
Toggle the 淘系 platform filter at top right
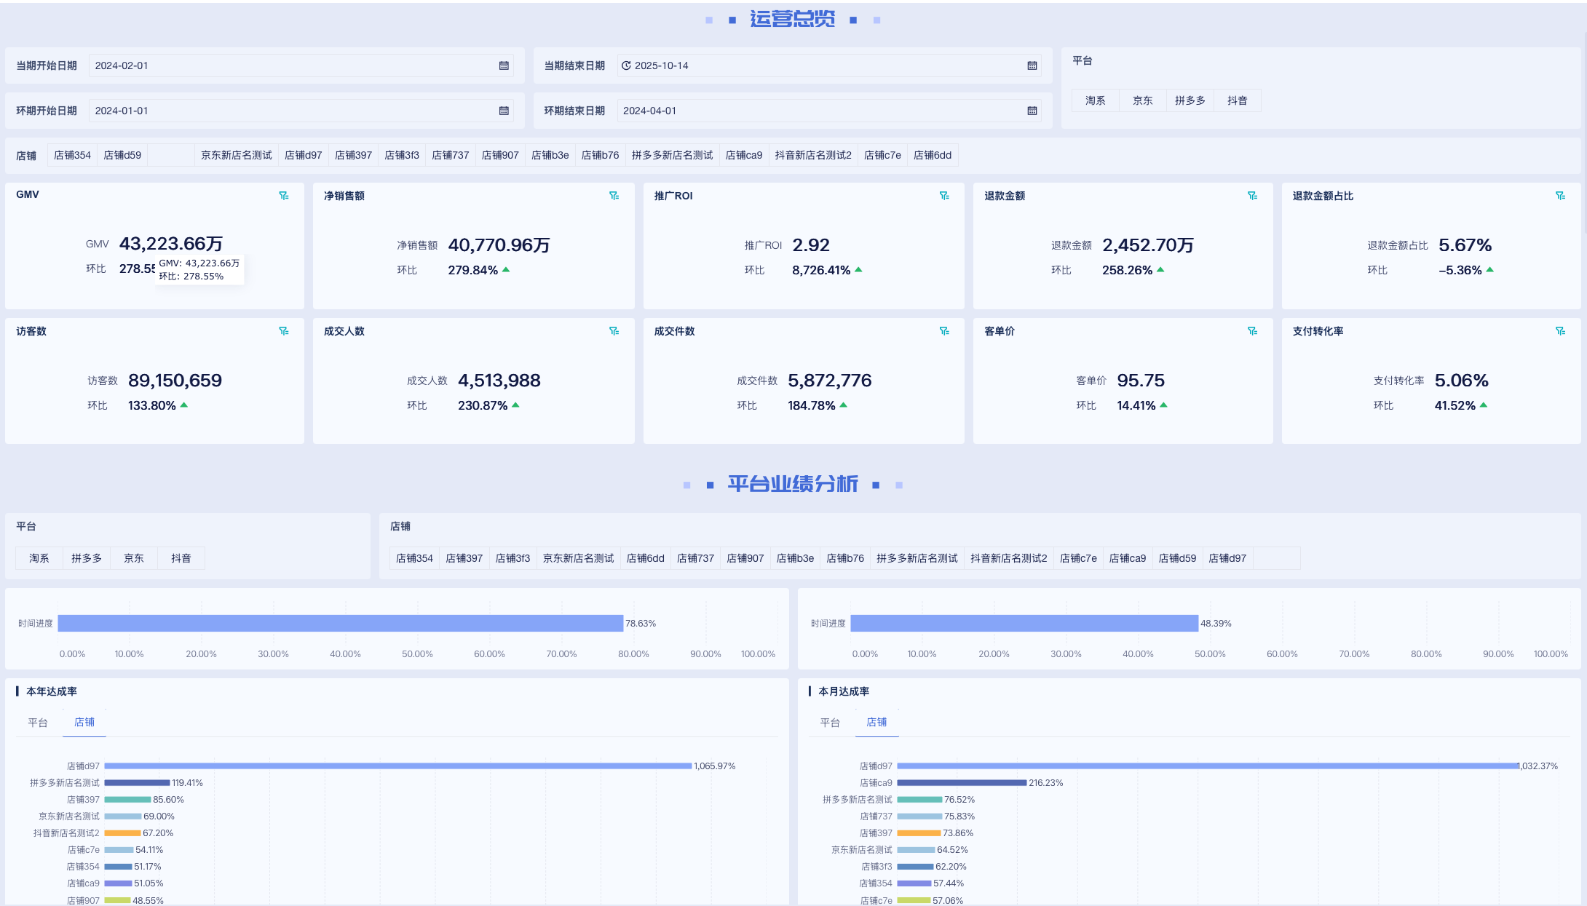pos(1095,100)
